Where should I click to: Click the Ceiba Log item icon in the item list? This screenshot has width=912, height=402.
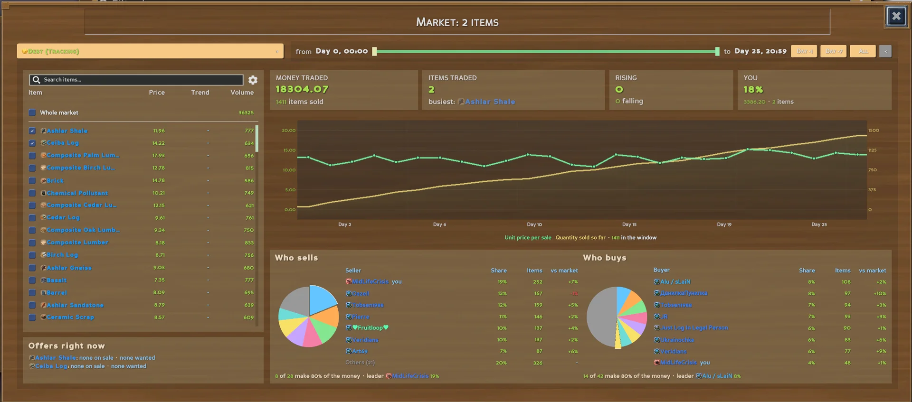tap(43, 143)
